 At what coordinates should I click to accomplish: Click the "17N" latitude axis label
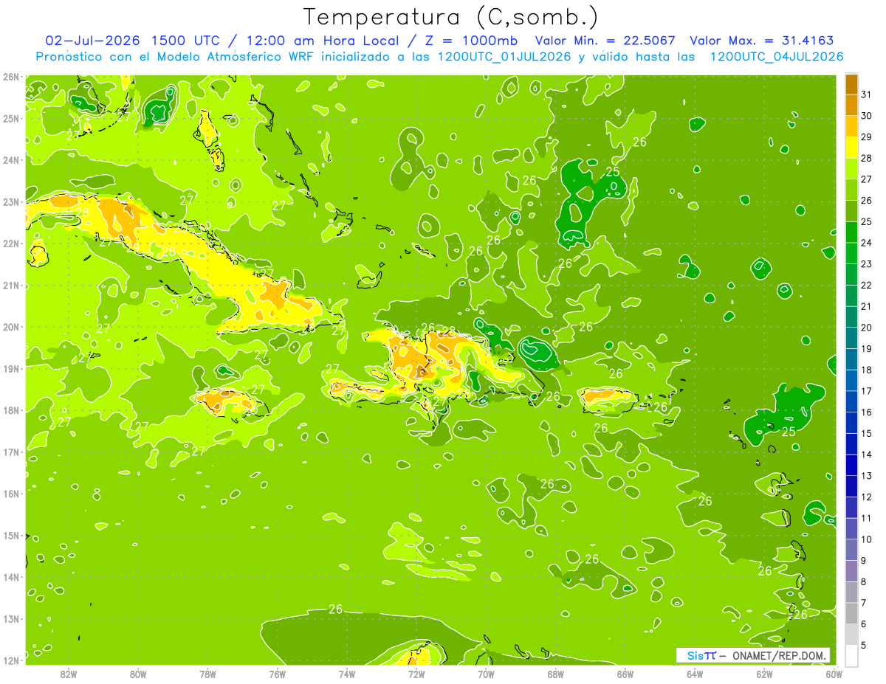[x=11, y=452]
